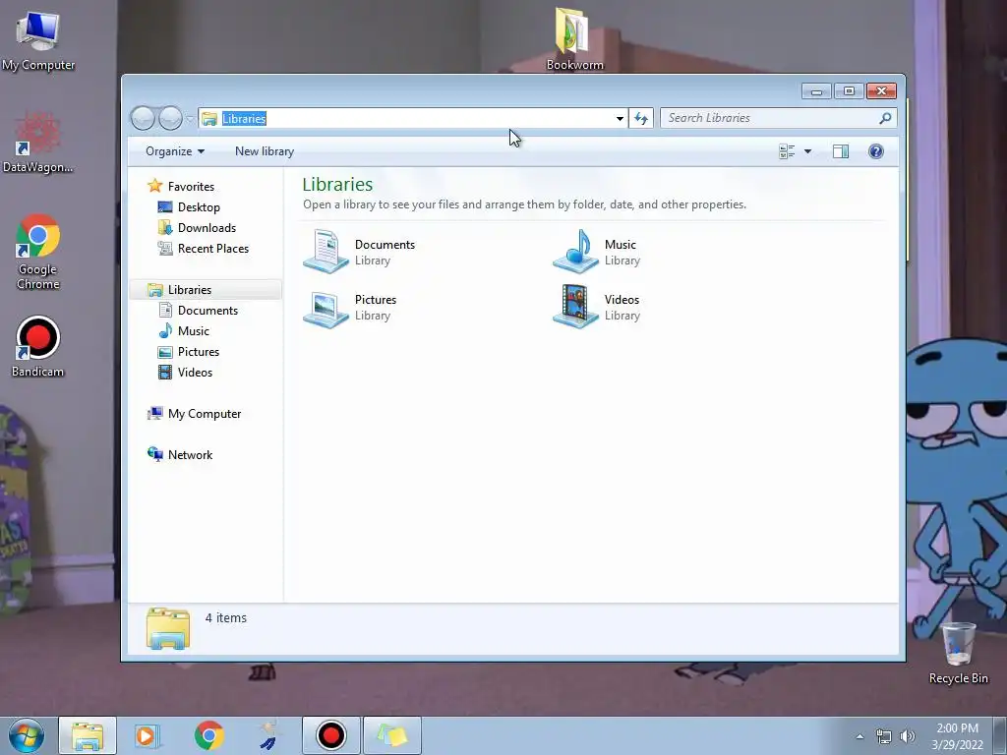
Task: Open the volume tray icon
Action: (x=908, y=736)
